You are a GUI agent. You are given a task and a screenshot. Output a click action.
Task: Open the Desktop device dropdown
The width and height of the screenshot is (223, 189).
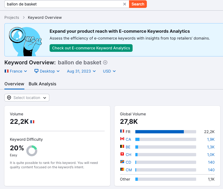click(x=47, y=71)
